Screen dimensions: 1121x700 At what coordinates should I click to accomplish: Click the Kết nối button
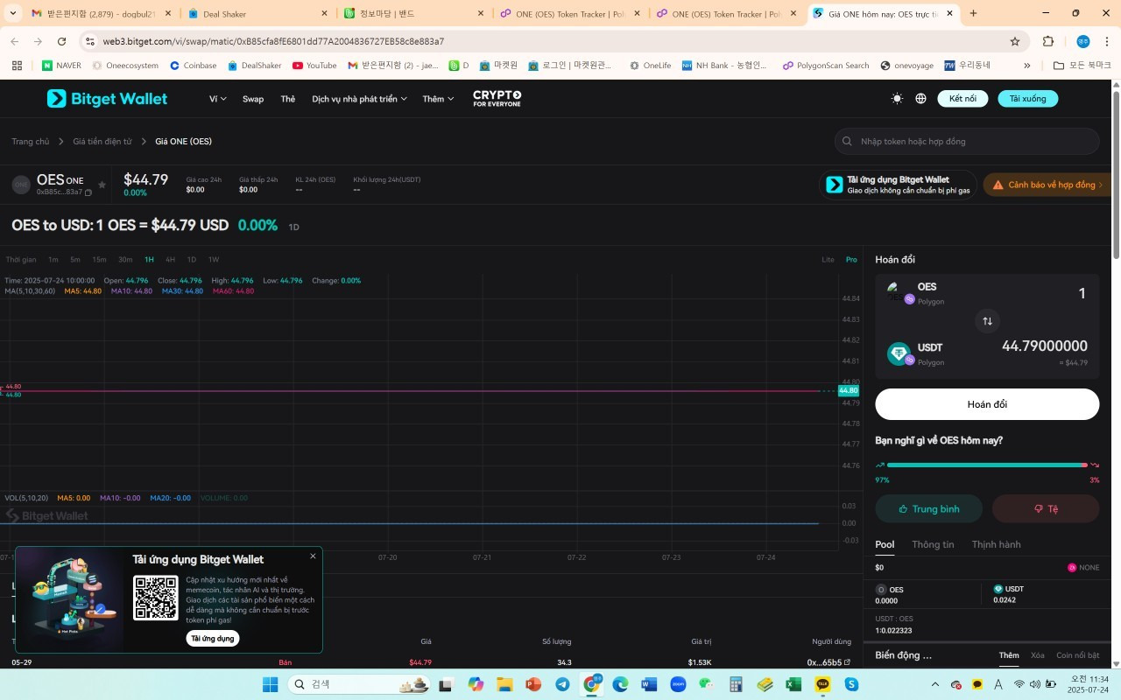tap(962, 99)
